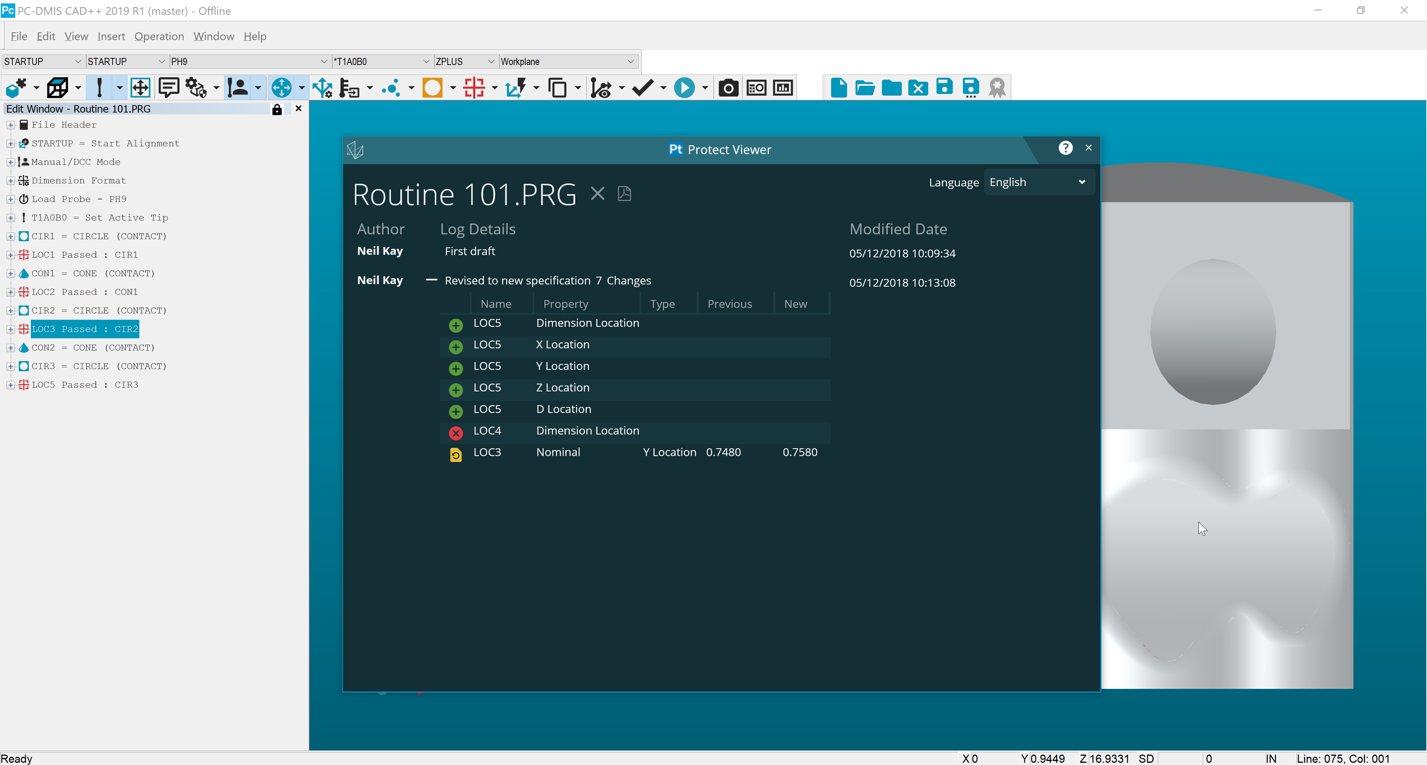Viewport: 1427px width, 765px height.
Task: Expand the File Header tree node
Action: coord(10,124)
